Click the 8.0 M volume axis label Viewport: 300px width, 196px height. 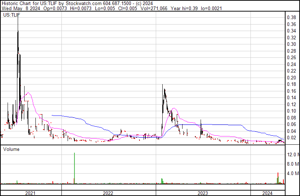click(293, 164)
